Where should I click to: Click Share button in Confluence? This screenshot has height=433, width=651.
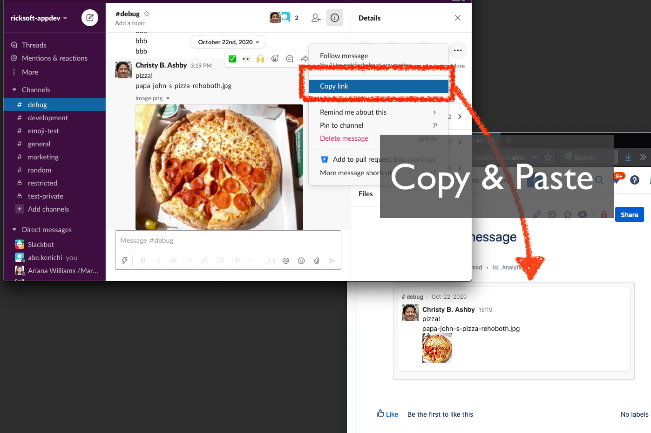[x=629, y=215]
